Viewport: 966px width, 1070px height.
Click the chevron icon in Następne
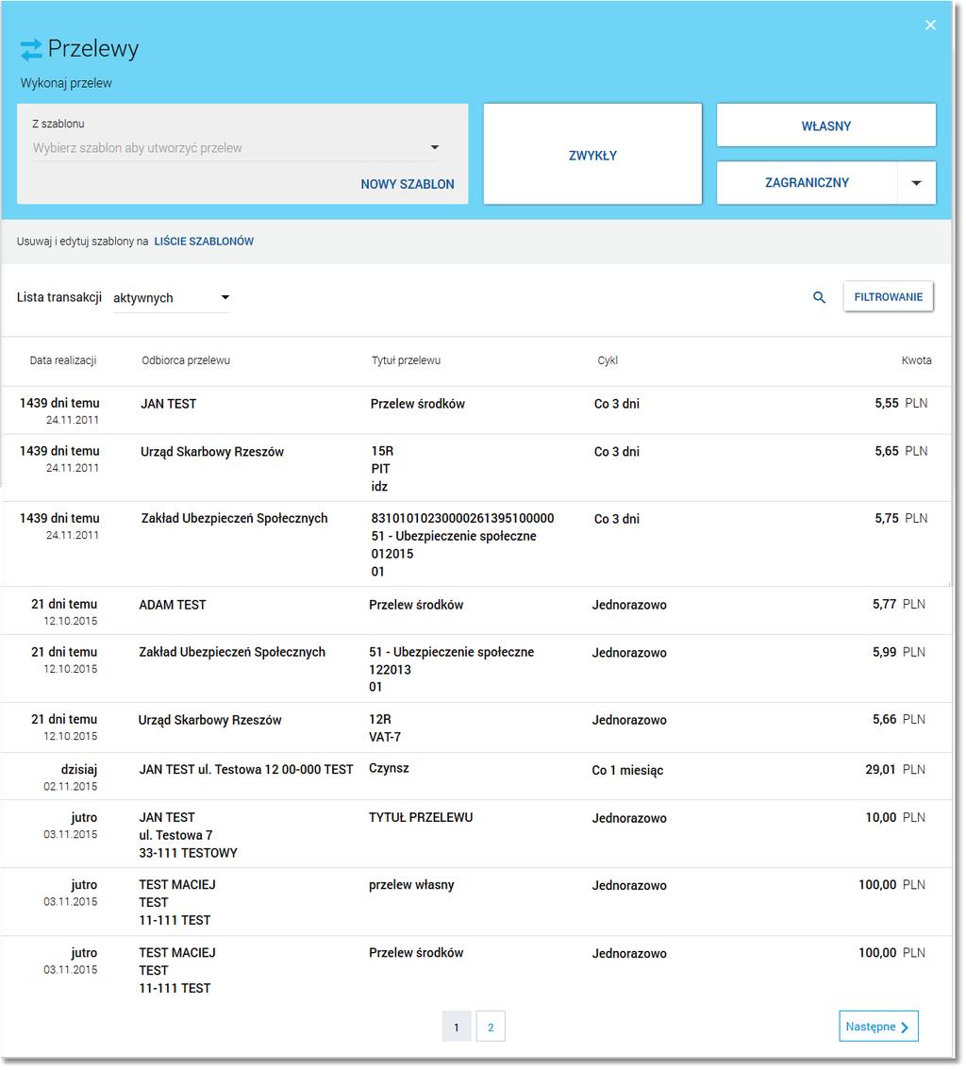905,1028
